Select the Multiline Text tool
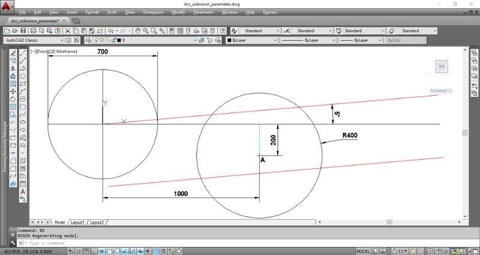 tap(23, 190)
